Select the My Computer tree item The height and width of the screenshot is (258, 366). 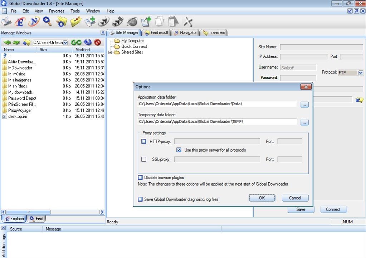132,41
